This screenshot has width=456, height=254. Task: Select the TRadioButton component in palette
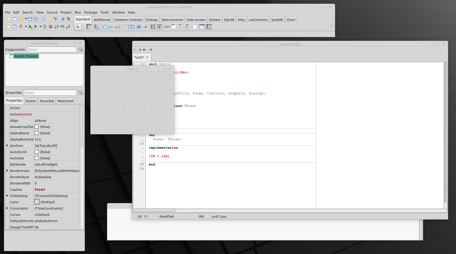tap(146, 27)
